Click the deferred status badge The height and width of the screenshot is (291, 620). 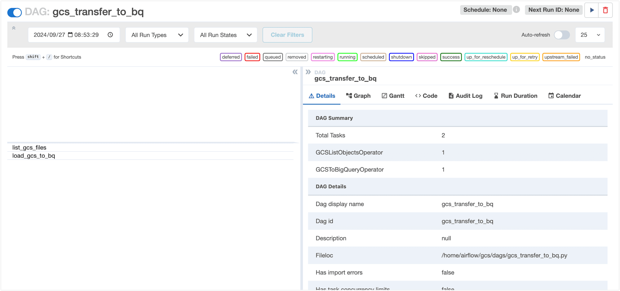coord(231,57)
